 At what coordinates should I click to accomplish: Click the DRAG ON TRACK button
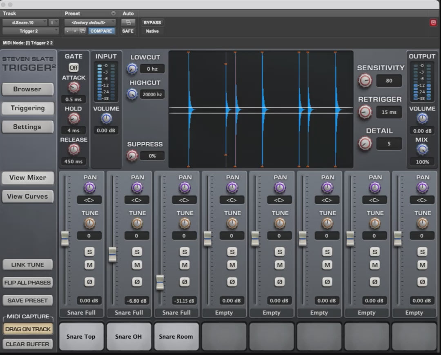click(28, 329)
